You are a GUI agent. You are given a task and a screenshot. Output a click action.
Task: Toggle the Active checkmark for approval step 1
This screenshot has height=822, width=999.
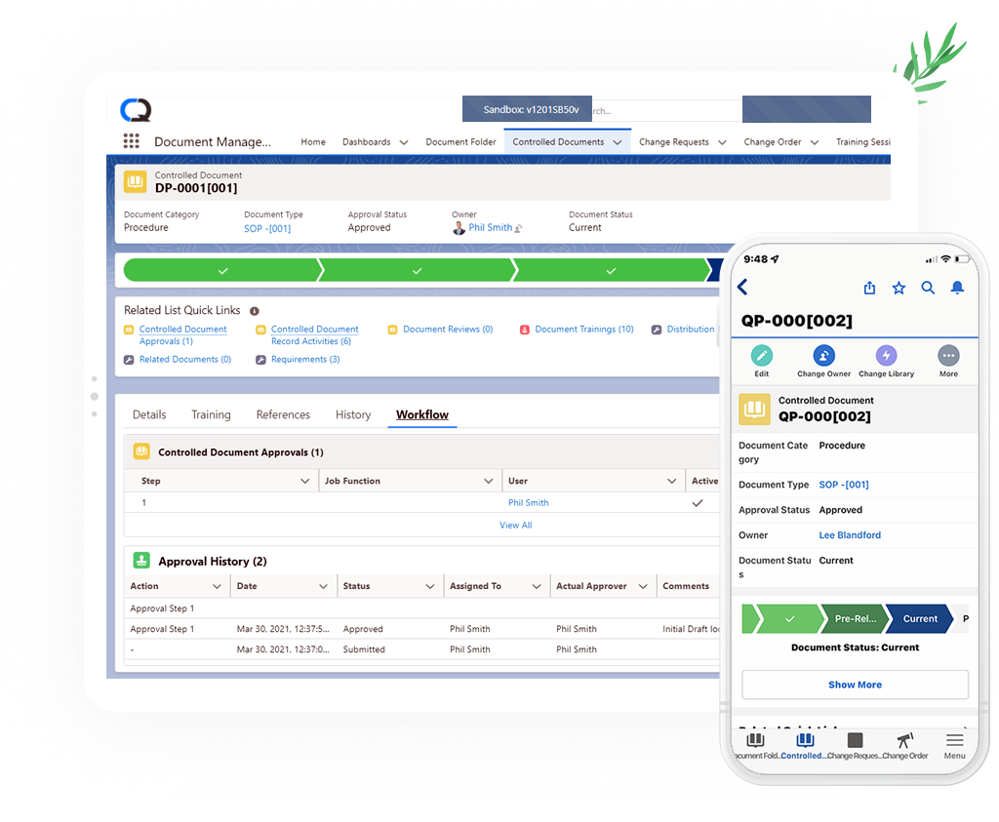[699, 503]
